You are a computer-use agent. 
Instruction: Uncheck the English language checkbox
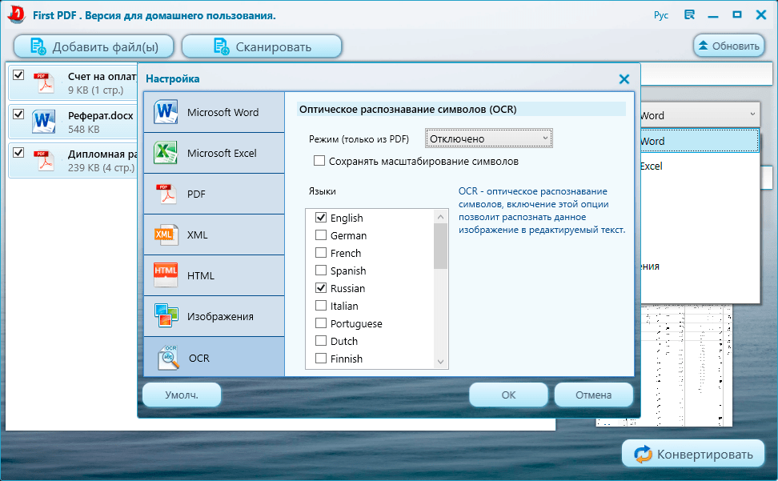coord(321,217)
